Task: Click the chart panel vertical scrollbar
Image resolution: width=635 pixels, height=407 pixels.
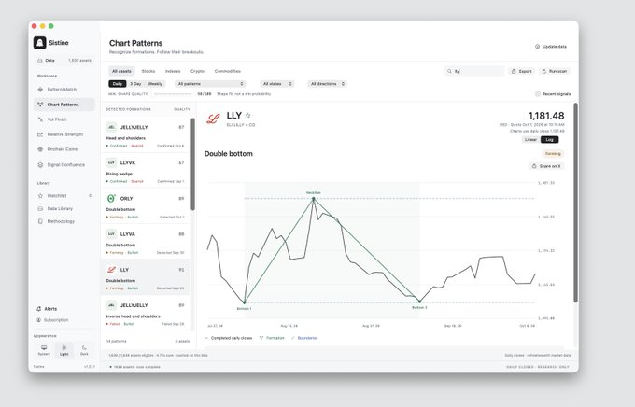Action: click(575, 203)
